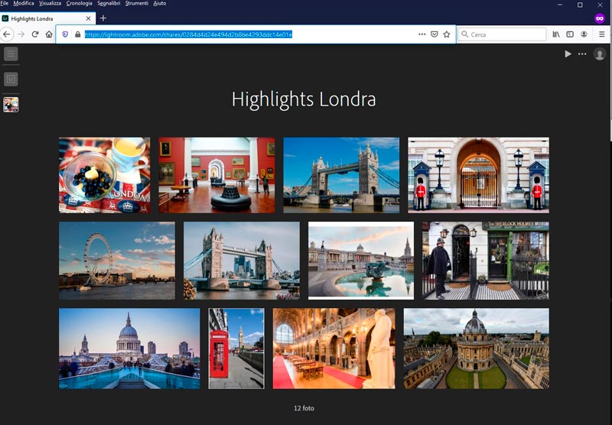Go to the Firefox home page
The image size is (612, 425).
(x=49, y=34)
